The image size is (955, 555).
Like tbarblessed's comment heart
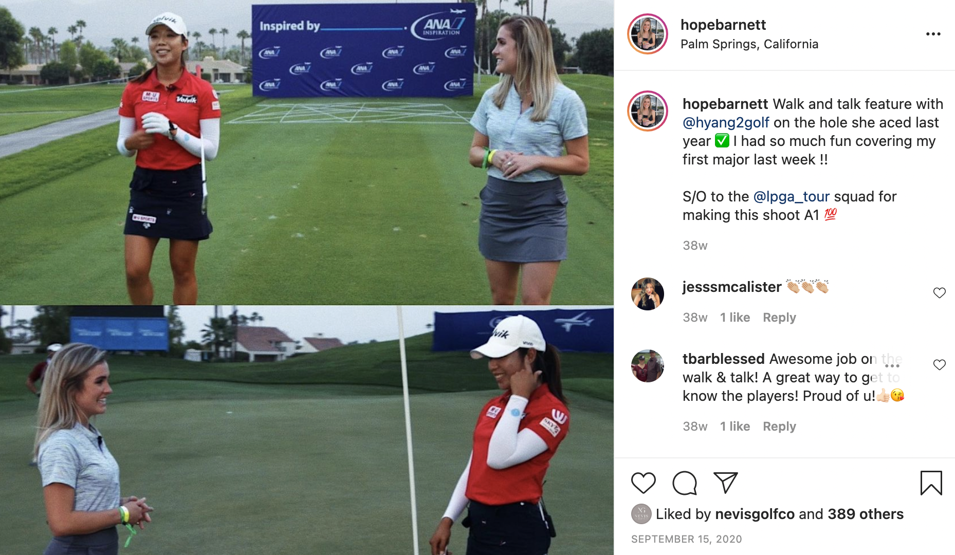pyautogui.click(x=939, y=365)
